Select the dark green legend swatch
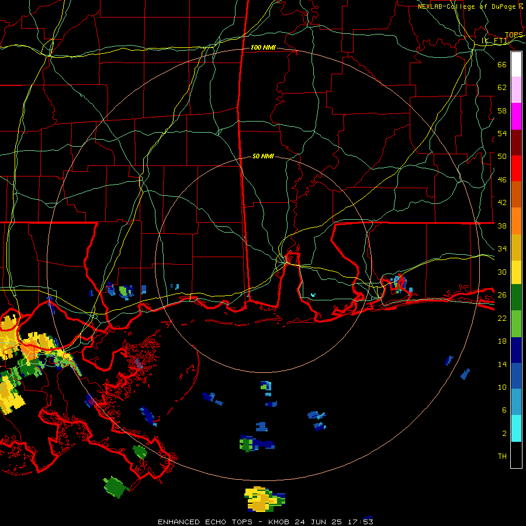 (x=516, y=297)
